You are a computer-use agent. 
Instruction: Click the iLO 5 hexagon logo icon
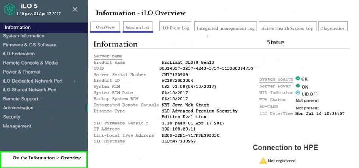[x=9, y=10]
